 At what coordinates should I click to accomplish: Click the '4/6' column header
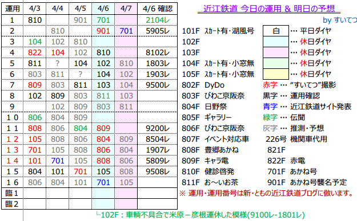(103, 9)
